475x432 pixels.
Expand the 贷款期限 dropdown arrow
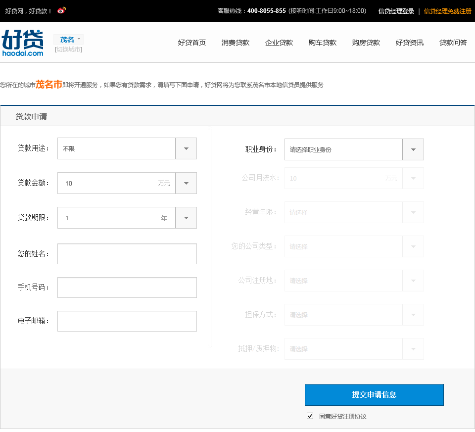tap(186, 218)
